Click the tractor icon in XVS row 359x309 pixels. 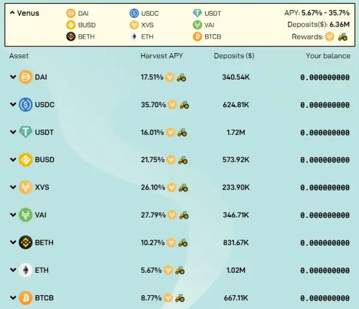click(x=183, y=187)
